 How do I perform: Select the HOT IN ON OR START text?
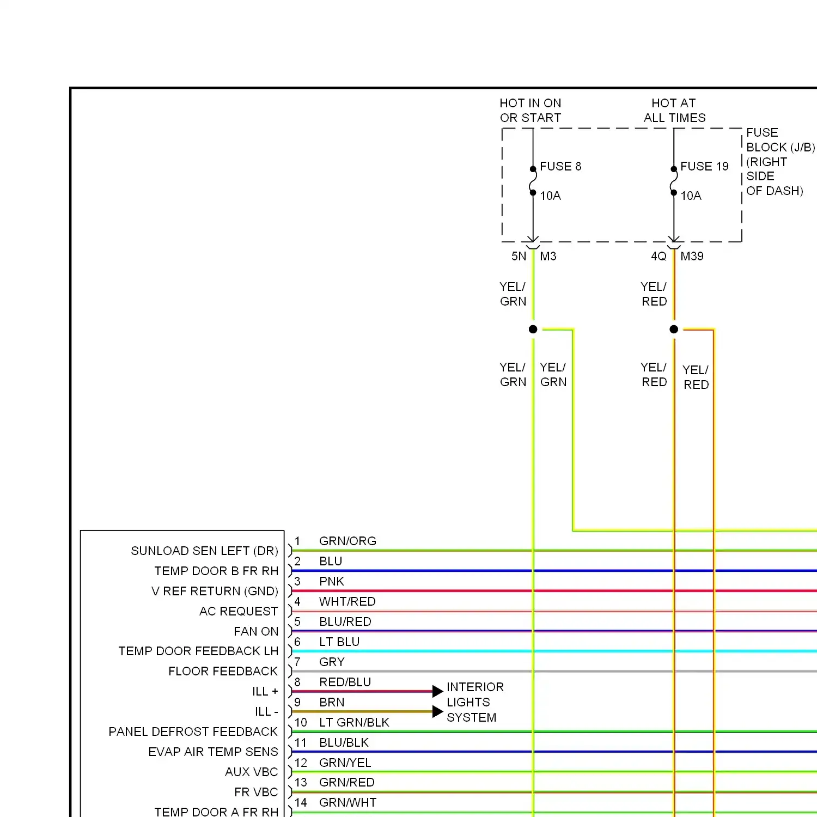(531, 110)
